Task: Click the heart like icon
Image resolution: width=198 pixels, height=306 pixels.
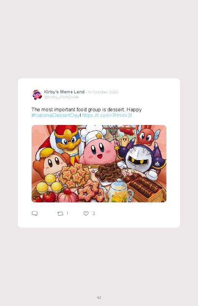Action: (x=86, y=213)
